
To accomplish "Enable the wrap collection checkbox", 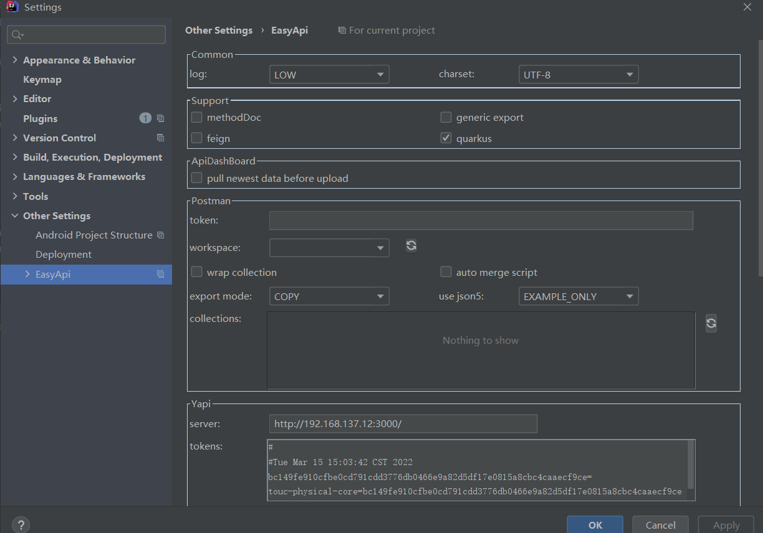I will point(196,272).
